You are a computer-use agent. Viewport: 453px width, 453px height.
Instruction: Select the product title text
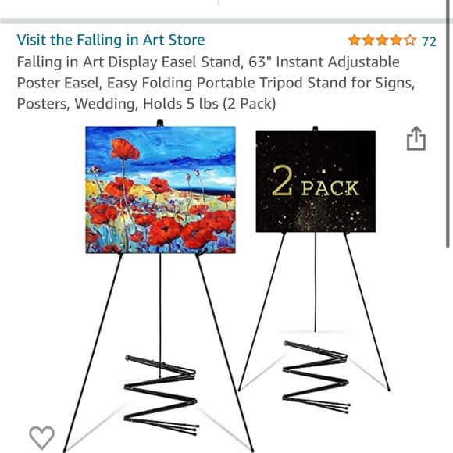(216, 83)
